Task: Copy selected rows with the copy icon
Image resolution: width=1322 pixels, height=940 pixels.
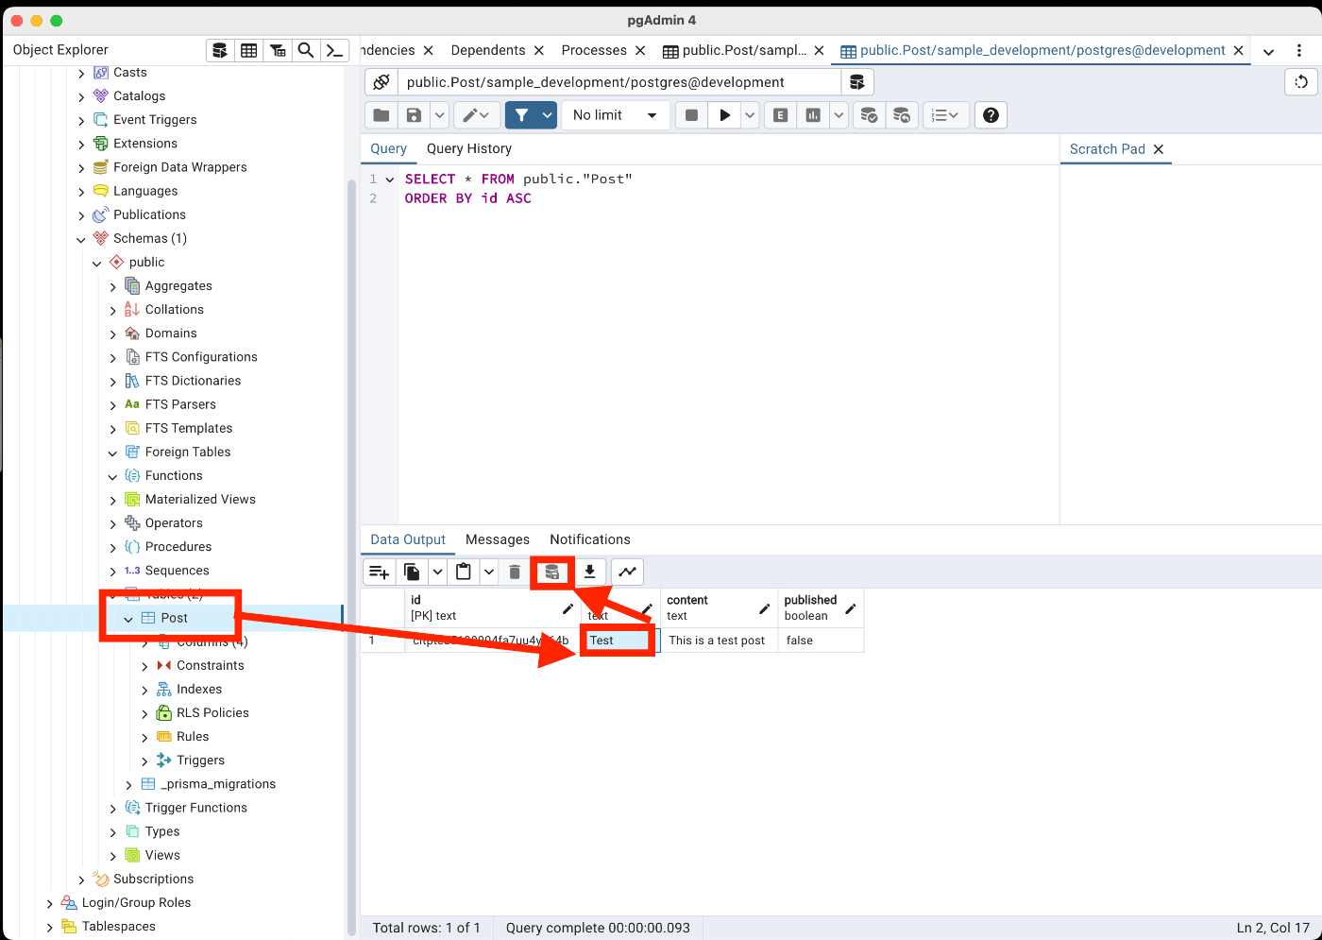Action: [412, 572]
